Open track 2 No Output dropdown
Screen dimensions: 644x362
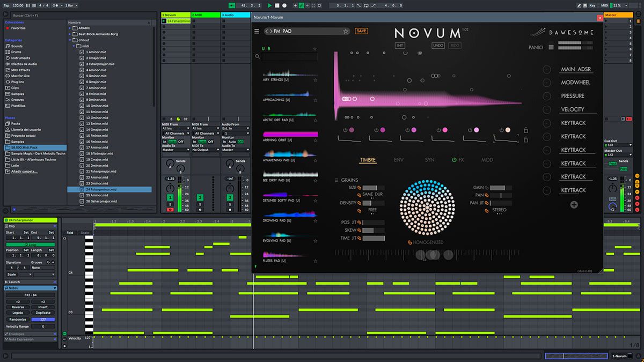coord(205,150)
